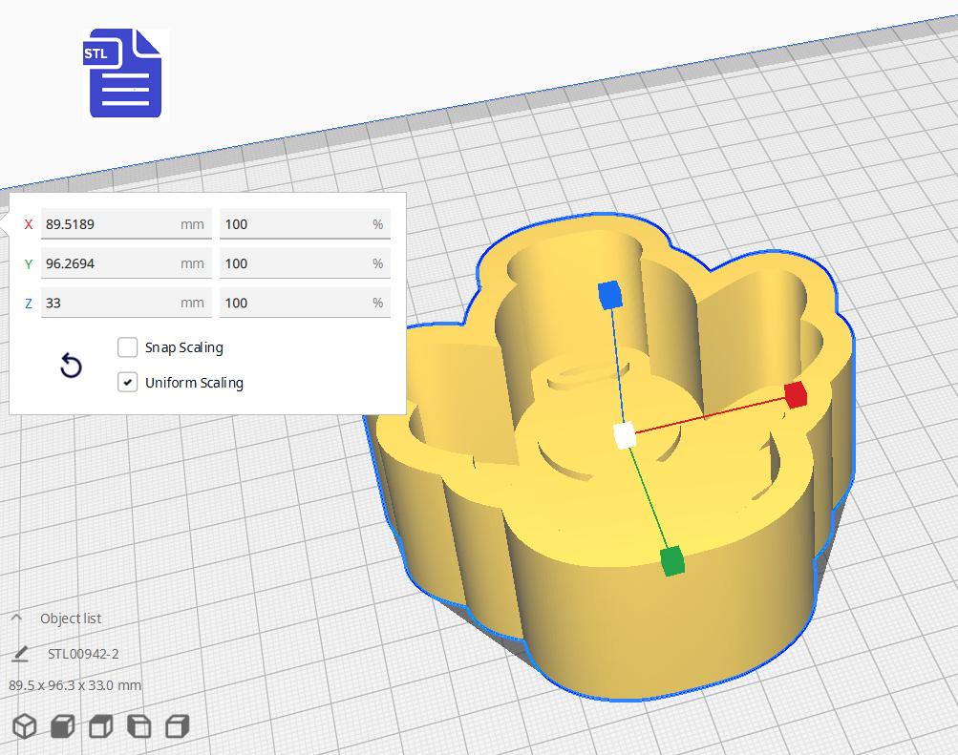Enable the Snap Scaling checkbox
This screenshot has width=958, height=755.
tap(127, 347)
